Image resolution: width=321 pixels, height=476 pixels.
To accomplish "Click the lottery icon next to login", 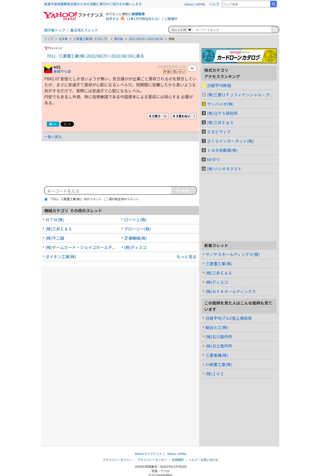I will coord(122,19).
